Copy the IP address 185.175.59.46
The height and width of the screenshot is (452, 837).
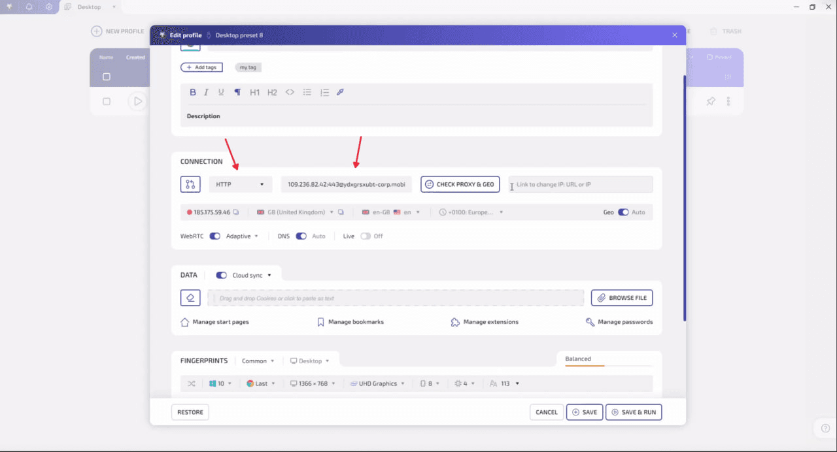(x=236, y=212)
